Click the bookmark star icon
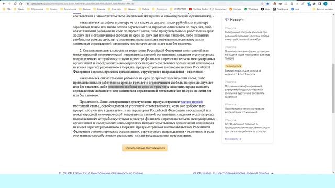Viewport: 335px width, 188px height. [x=267, y=4]
